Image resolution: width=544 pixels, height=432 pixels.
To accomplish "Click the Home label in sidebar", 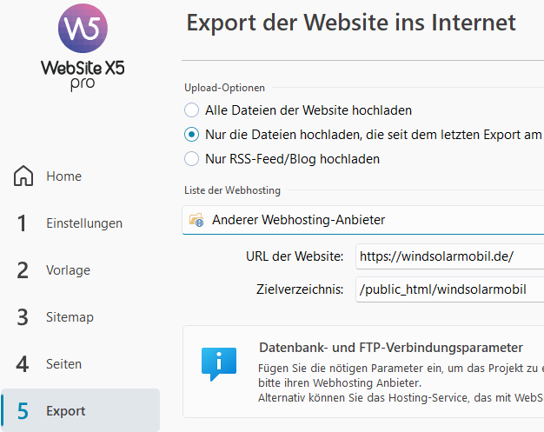I will 63,176.
